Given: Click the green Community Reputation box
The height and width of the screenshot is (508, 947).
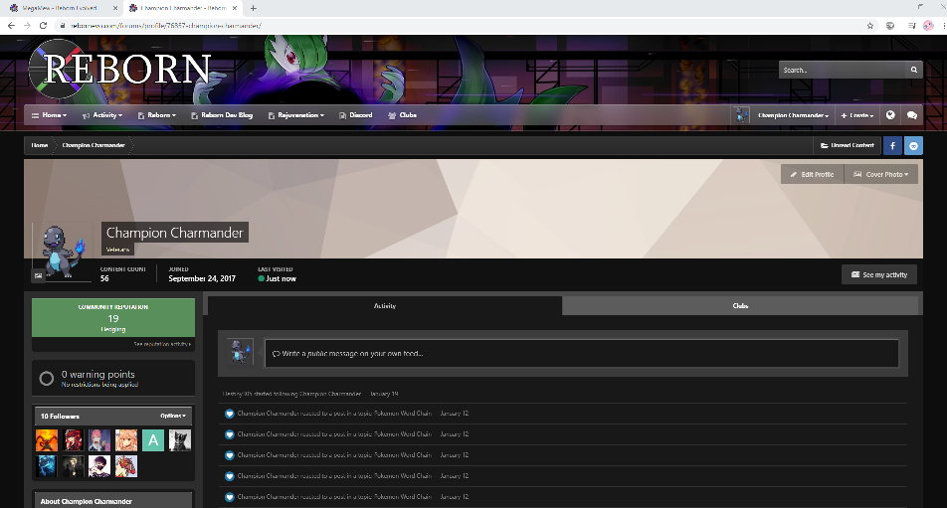Looking at the screenshot, I should click(113, 317).
